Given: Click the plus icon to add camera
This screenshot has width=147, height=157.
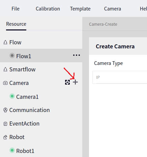Looking at the screenshot, I should click(75, 82).
